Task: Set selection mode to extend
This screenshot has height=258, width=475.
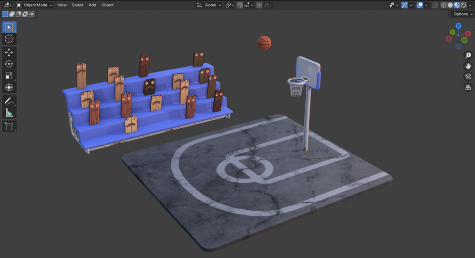Action: tap(12, 14)
